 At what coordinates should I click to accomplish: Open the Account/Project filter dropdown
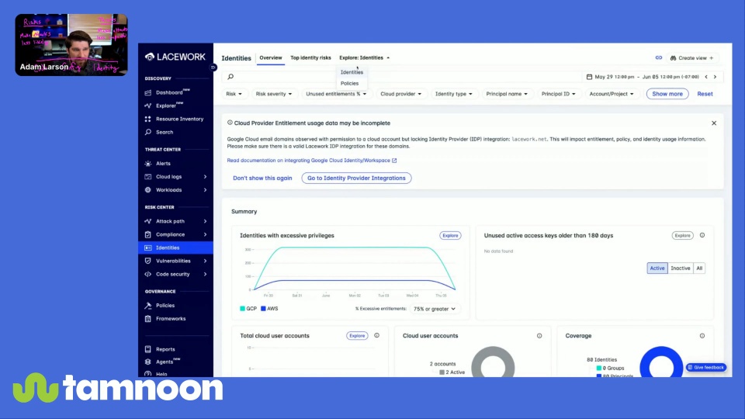611,94
